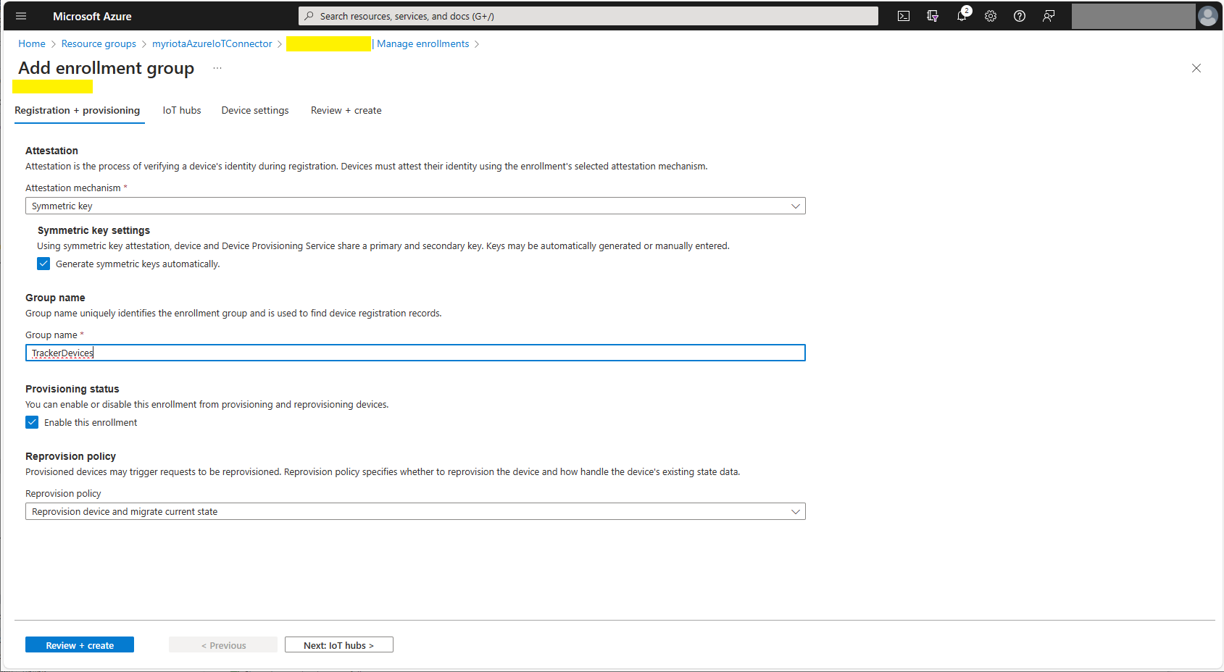Expand the Reprovision policy dropdown
The height and width of the screenshot is (672, 1224).
pyautogui.click(x=415, y=512)
